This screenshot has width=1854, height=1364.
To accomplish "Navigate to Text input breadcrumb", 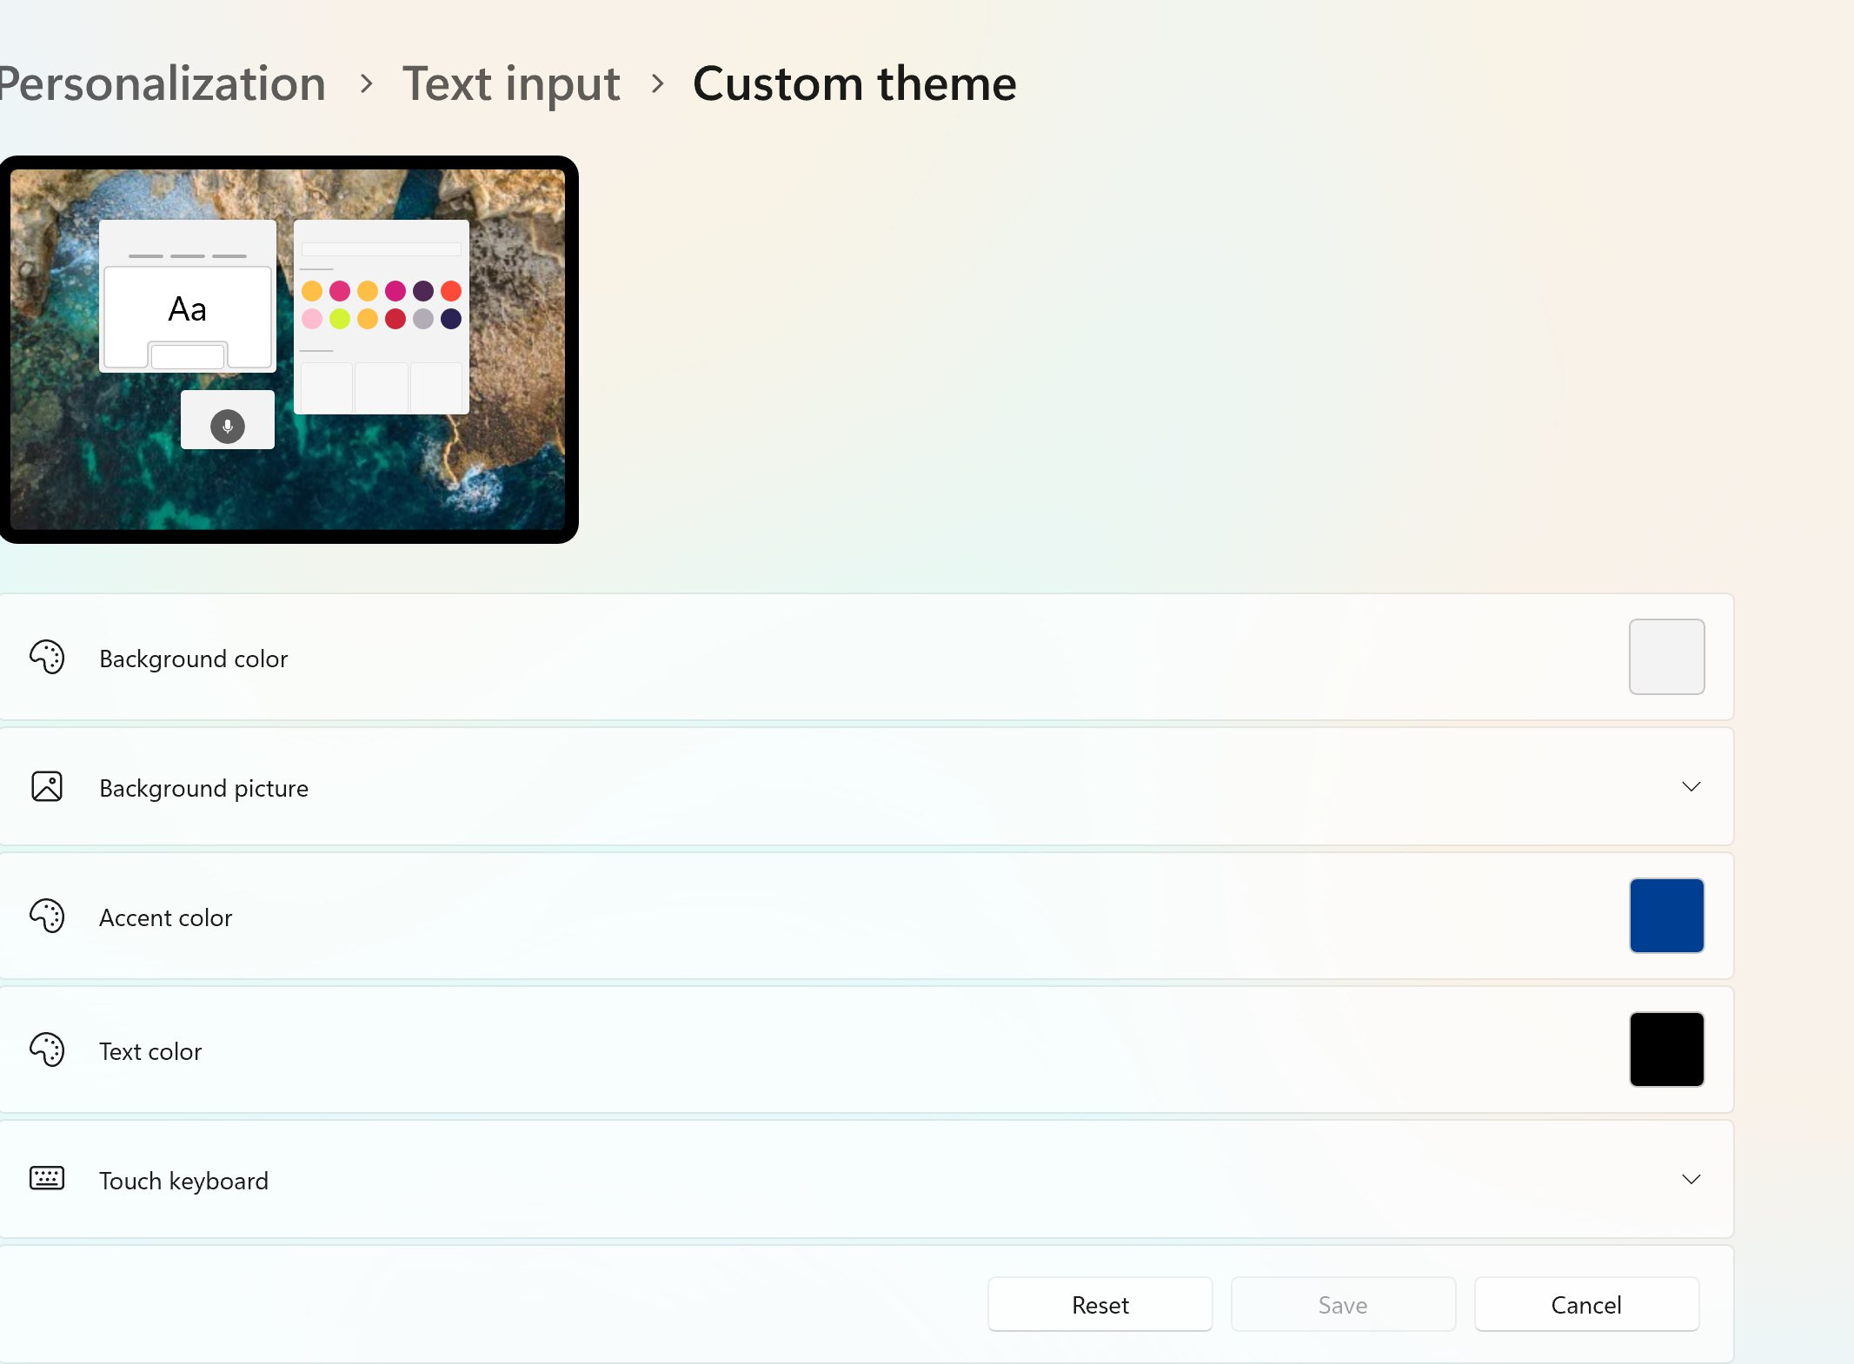I will tap(511, 84).
